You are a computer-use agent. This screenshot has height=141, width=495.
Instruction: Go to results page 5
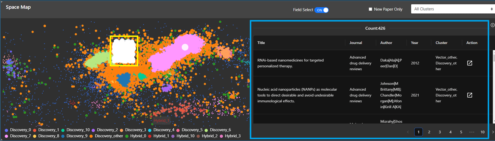(x=461, y=132)
